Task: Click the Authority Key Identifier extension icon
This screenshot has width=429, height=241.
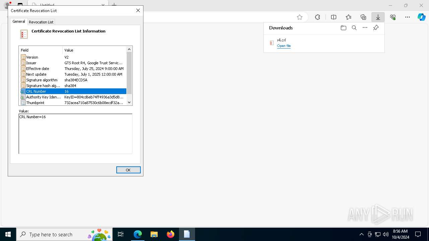Action: point(23,97)
